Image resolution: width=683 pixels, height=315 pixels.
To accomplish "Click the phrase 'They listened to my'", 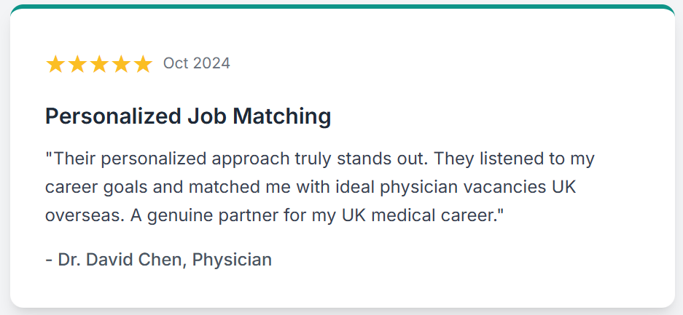I will point(515,159).
